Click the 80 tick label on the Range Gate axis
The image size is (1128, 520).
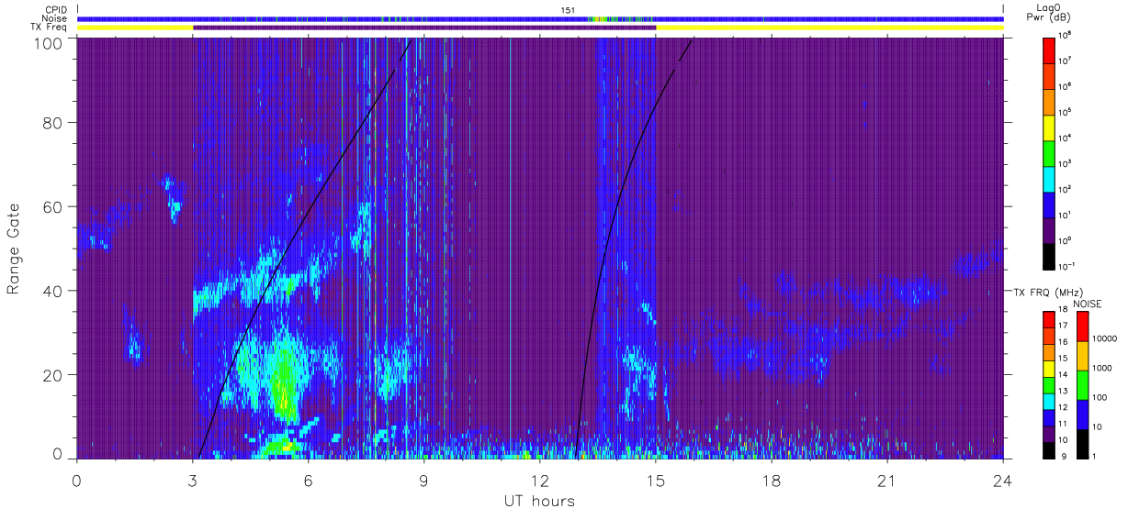(52, 123)
